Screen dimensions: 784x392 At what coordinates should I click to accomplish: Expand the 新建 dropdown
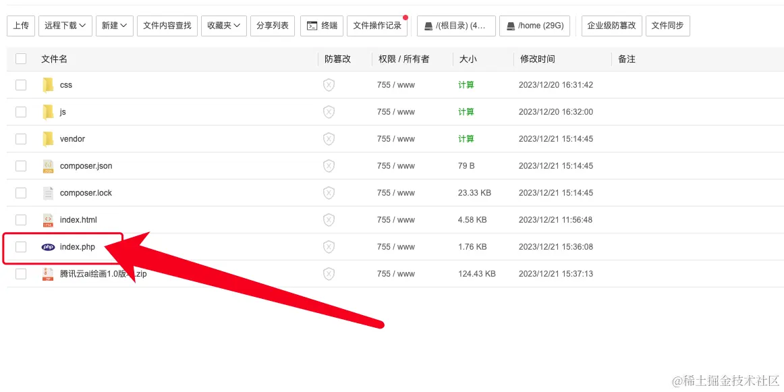pos(115,26)
